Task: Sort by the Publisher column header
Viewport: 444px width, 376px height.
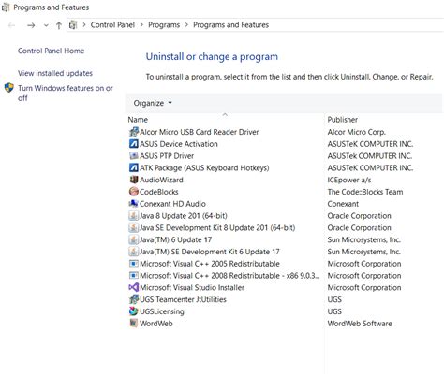Action: coord(343,120)
